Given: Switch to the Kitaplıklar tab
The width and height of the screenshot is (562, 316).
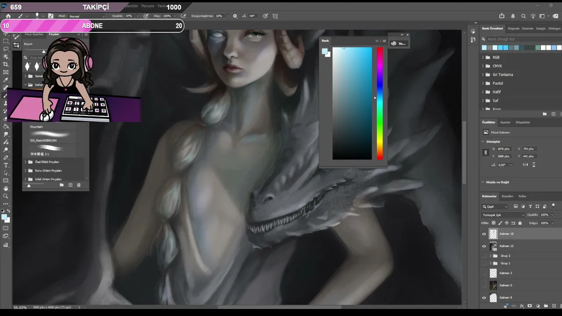Looking at the screenshot, I should [523, 122].
